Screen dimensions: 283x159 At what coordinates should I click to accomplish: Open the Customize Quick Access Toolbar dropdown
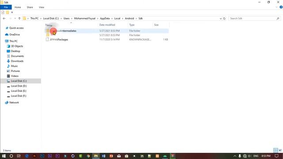12,12
